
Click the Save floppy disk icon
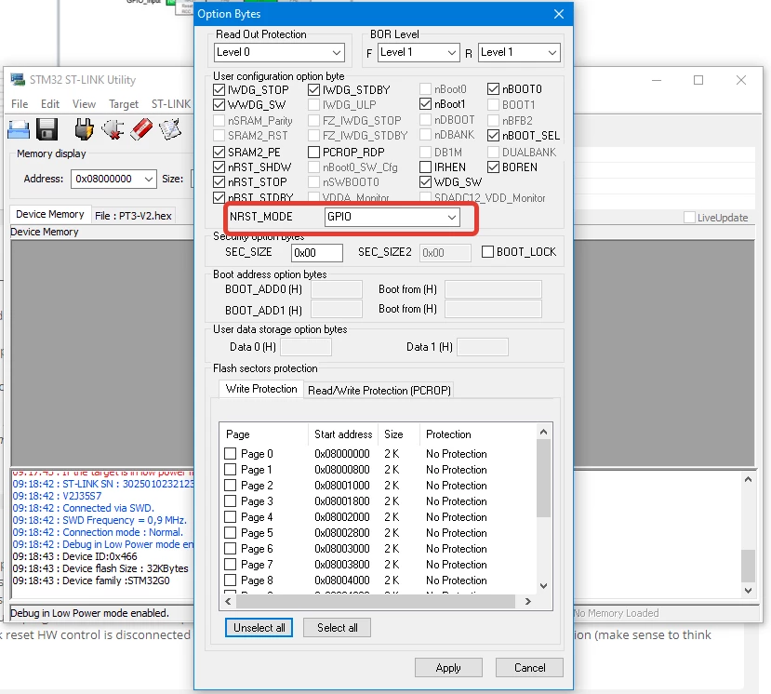tap(47, 129)
